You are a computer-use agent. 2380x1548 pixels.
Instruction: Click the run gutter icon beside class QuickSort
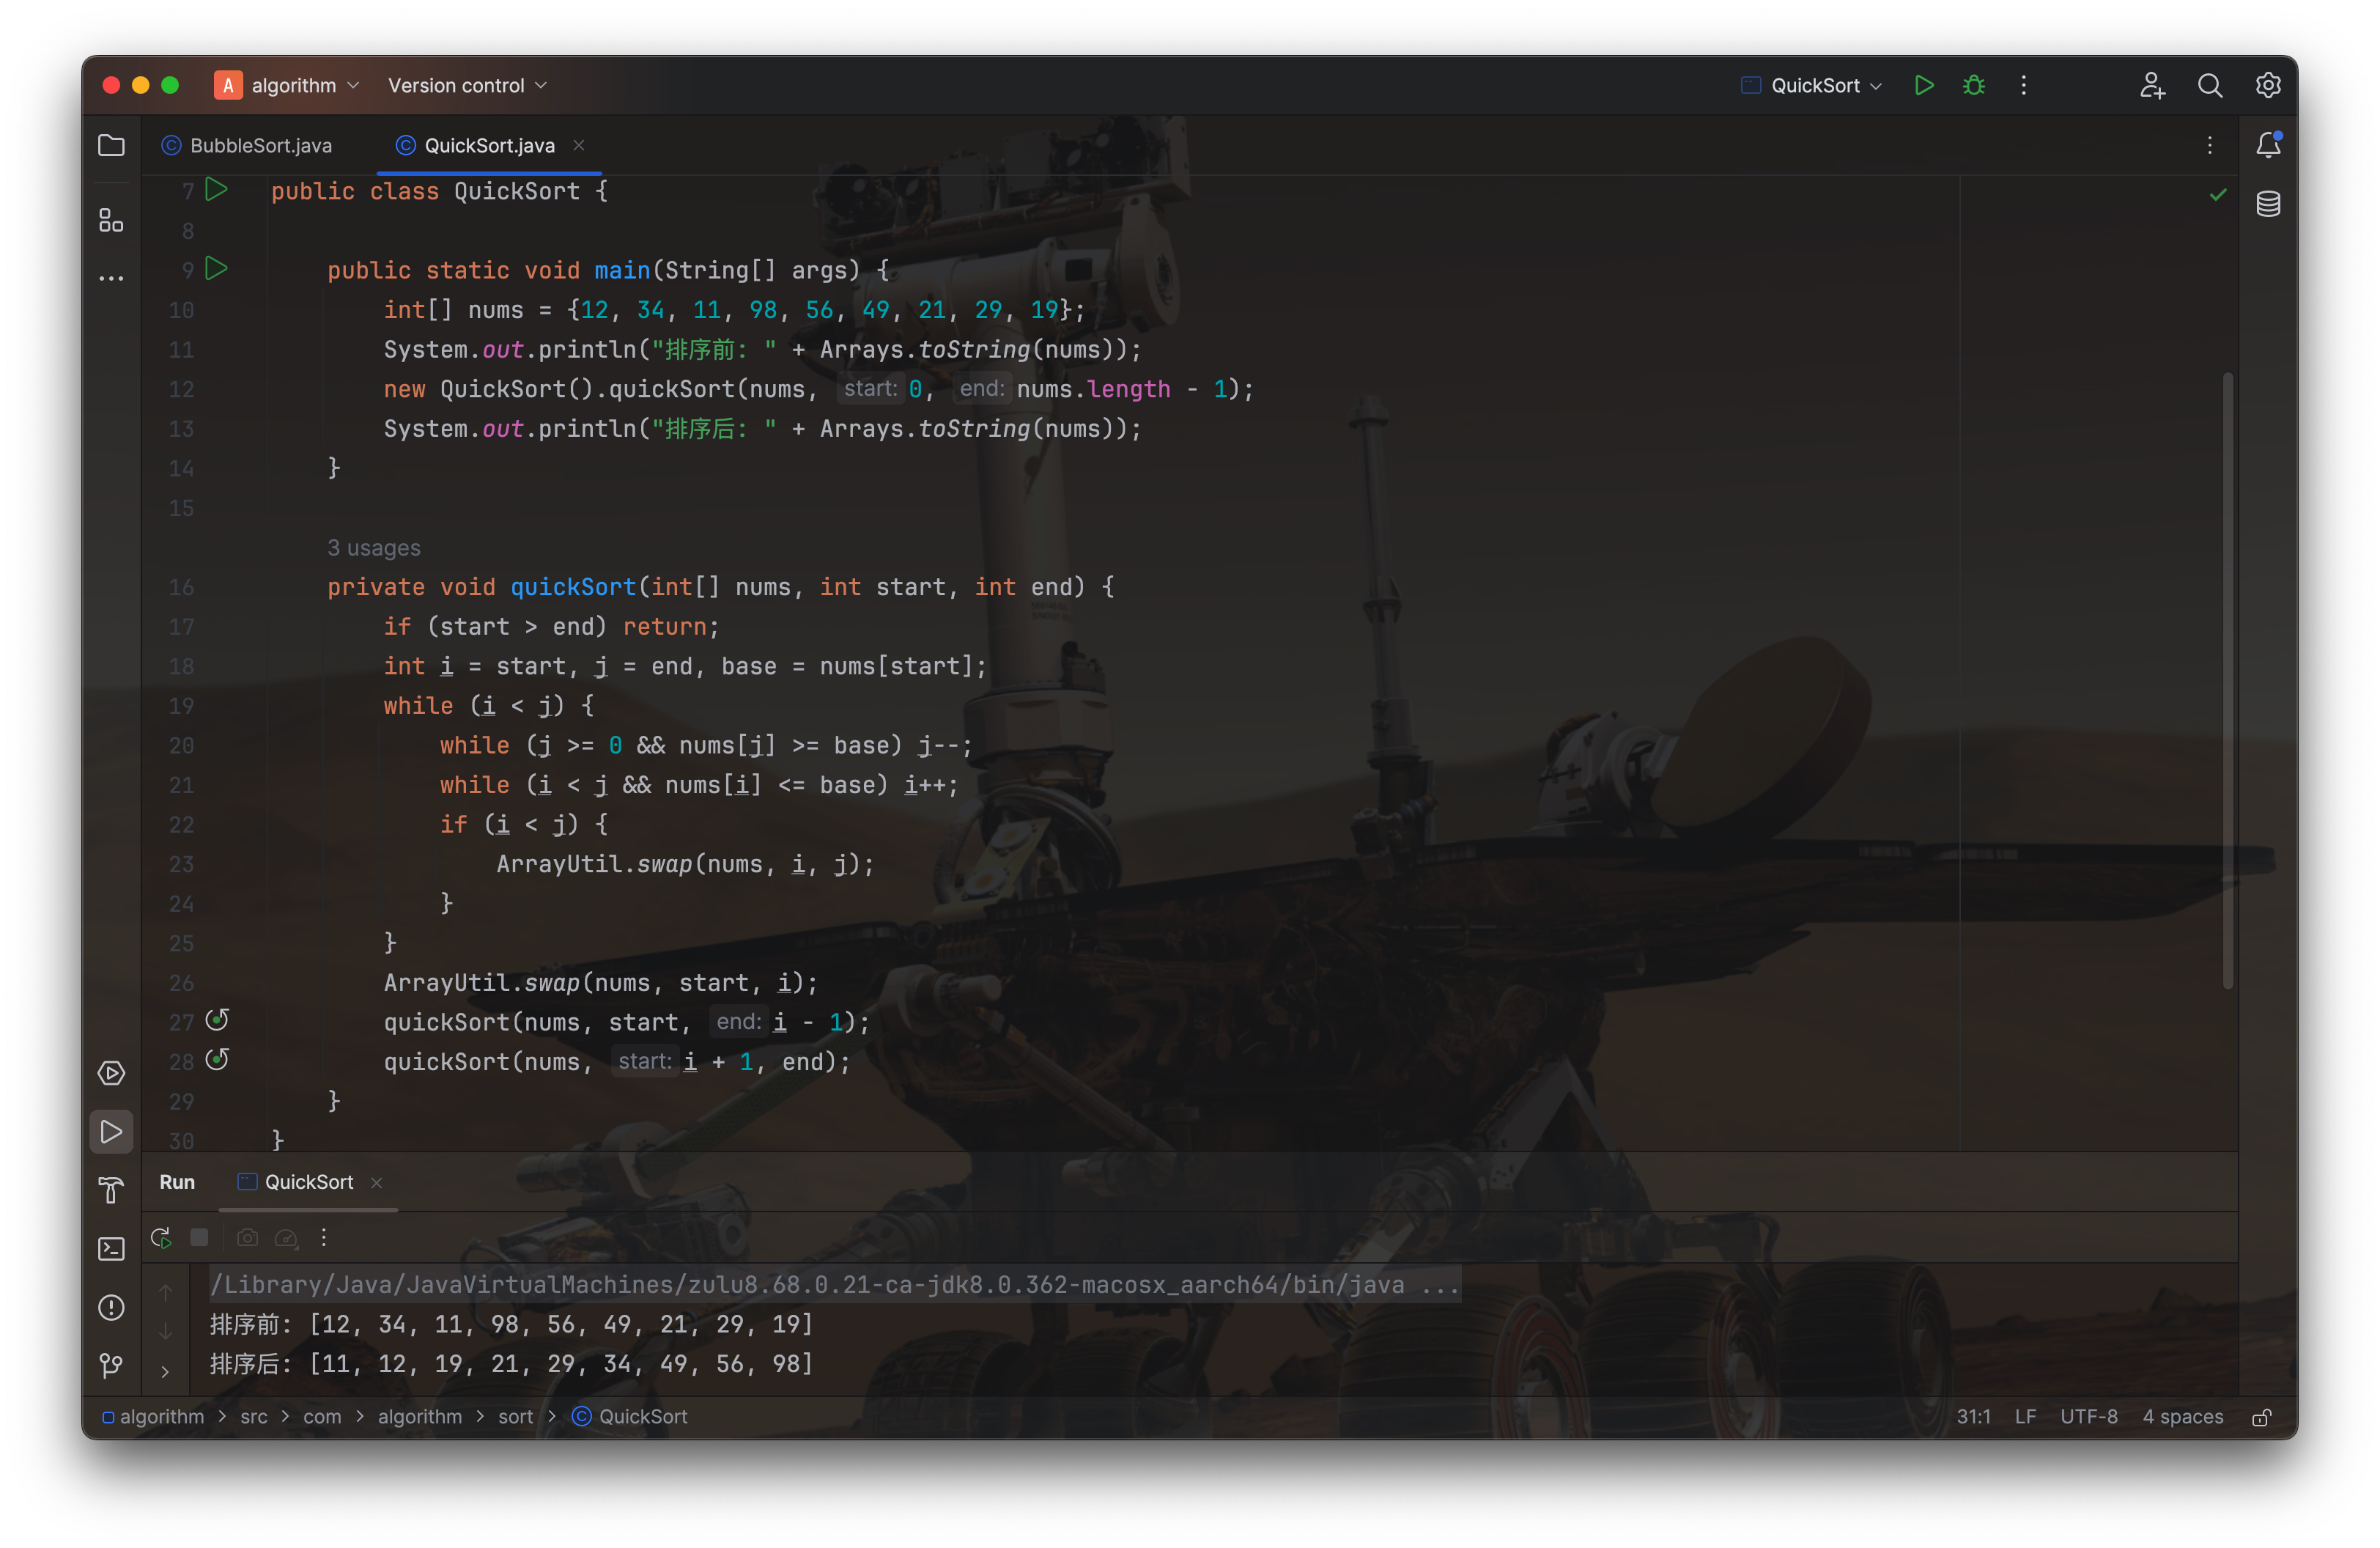coord(216,189)
